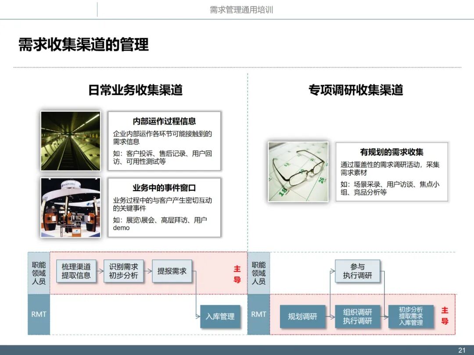Select the 组织调研执行调研 box

357,316
